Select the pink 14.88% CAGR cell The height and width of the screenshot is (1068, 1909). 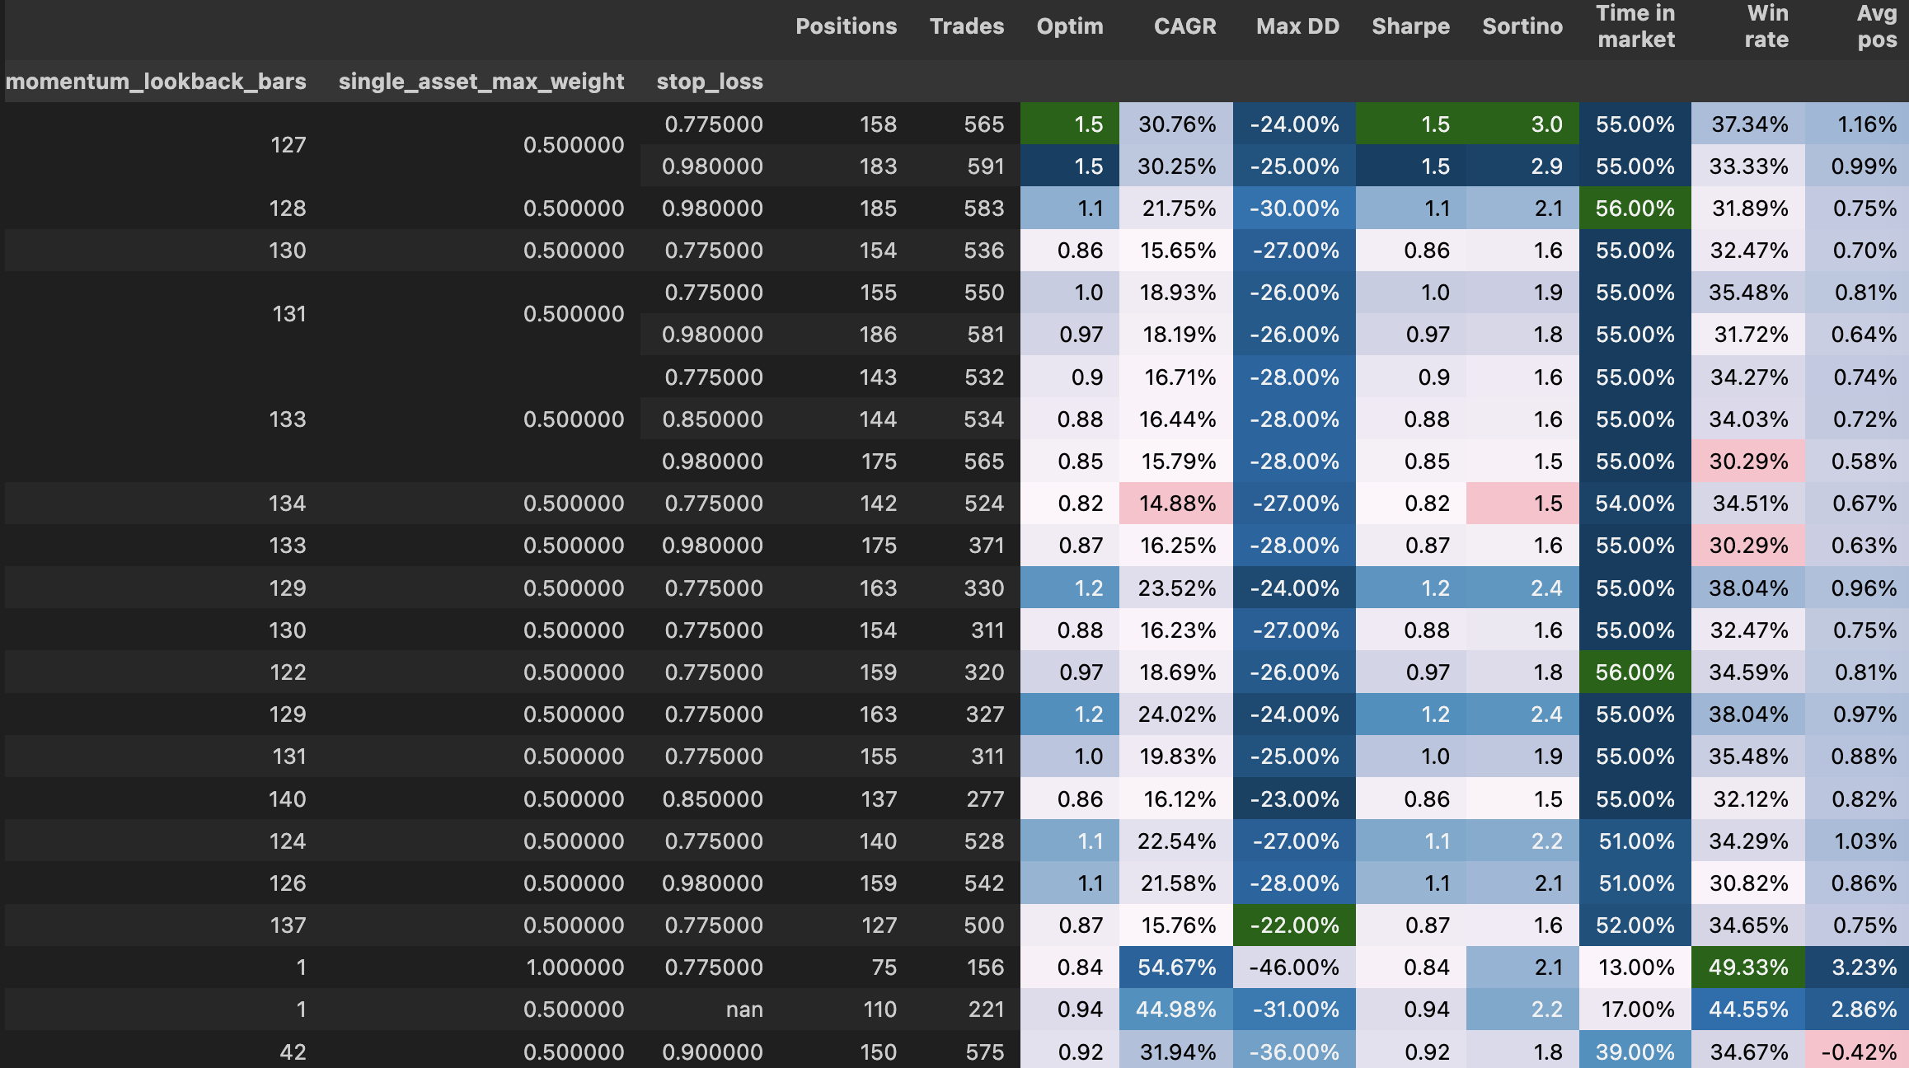click(1177, 504)
